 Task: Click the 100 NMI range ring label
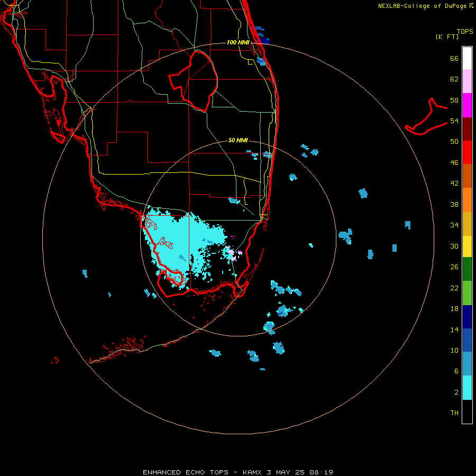coord(238,42)
